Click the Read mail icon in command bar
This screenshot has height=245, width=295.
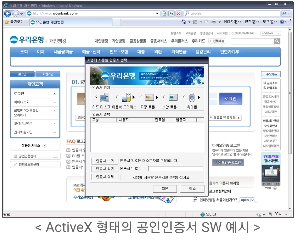click(x=206, y=22)
